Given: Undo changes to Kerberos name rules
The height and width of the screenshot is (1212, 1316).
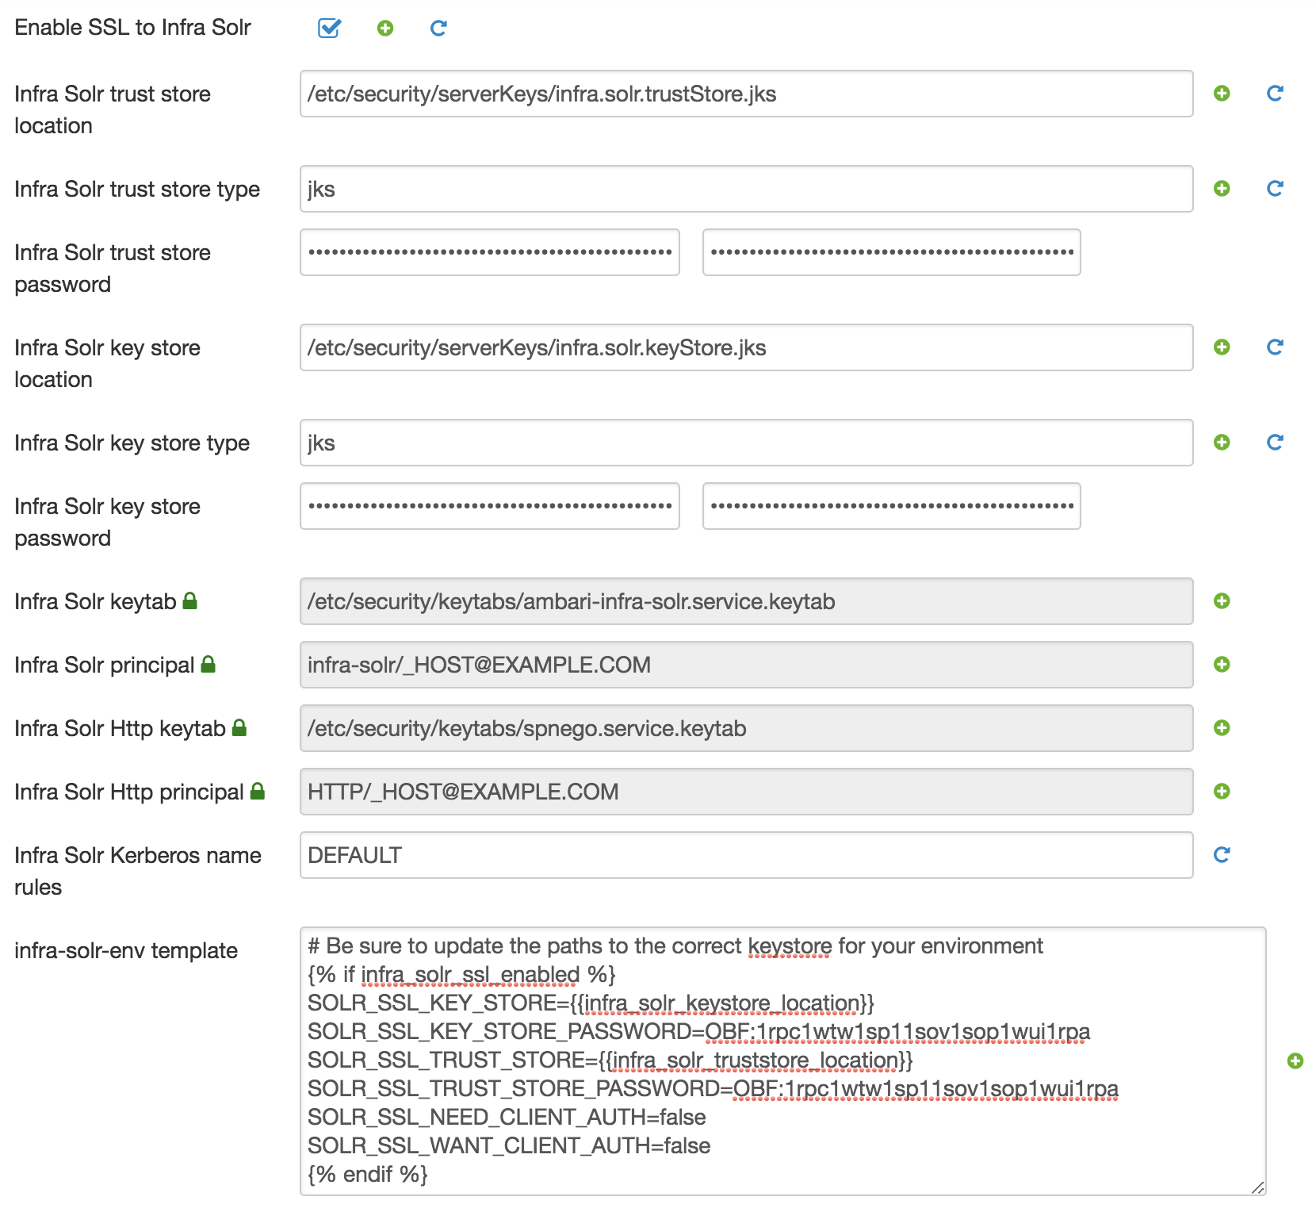Looking at the screenshot, I should tap(1222, 855).
